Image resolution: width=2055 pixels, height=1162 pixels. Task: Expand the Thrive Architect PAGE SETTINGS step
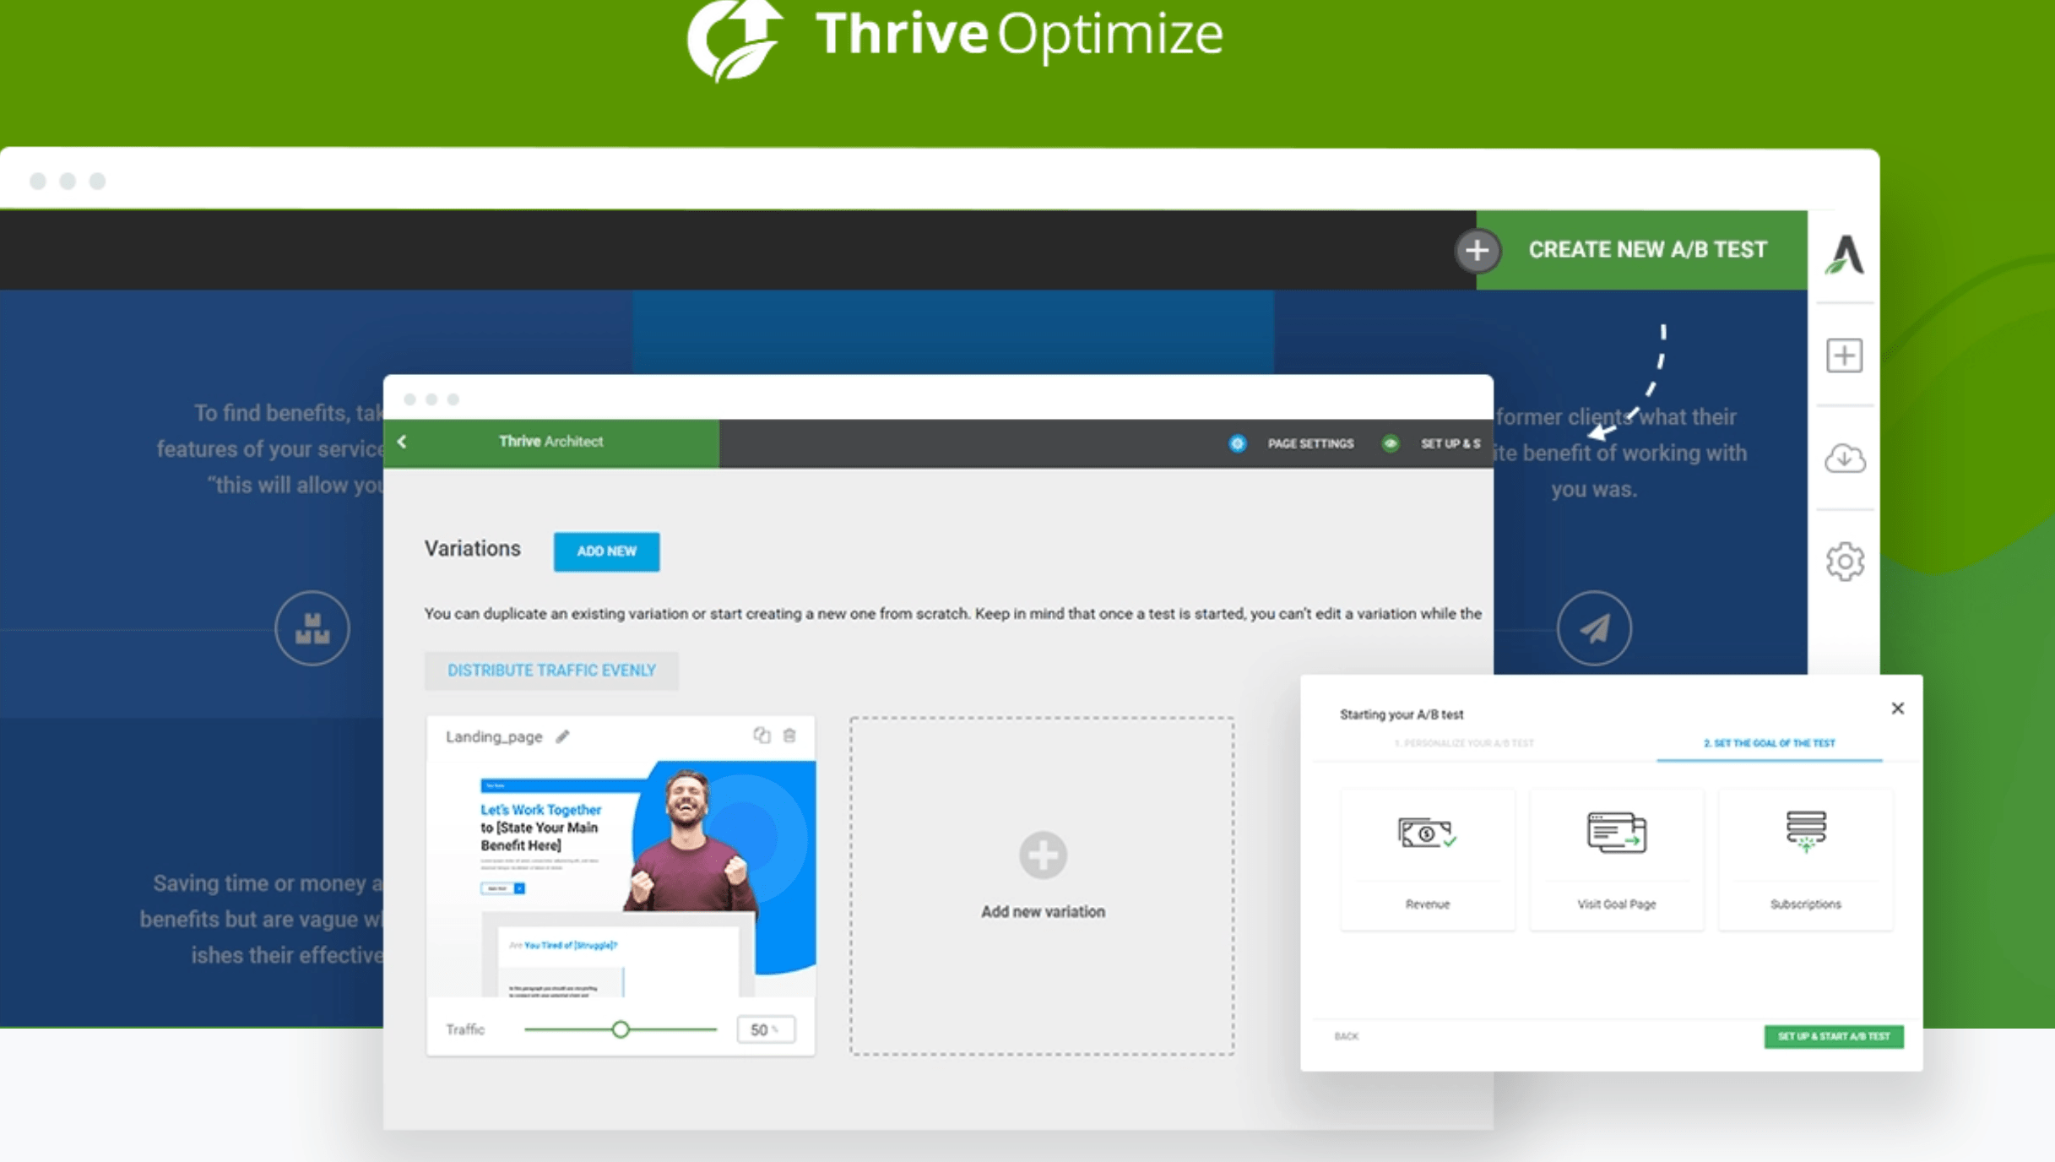(x=1293, y=442)
